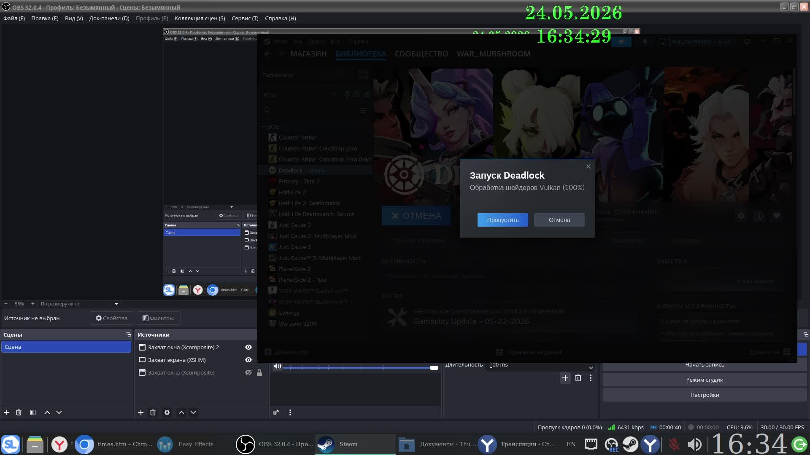Open Файл menu

(x=14, y=18)
